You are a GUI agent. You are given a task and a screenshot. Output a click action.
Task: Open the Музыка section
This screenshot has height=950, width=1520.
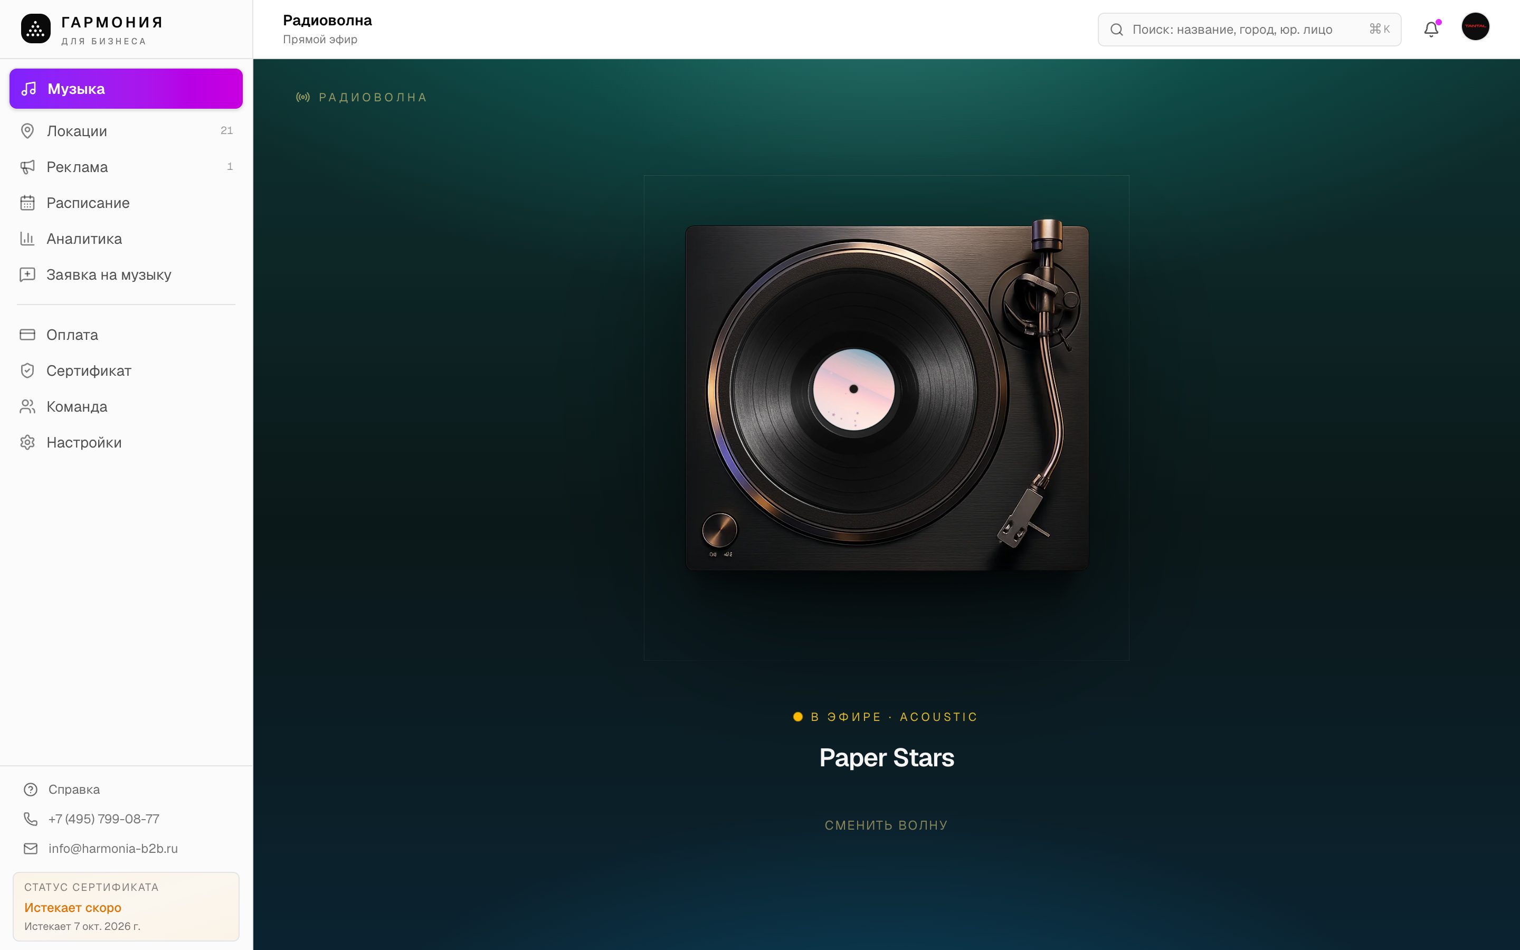pos(126,89)
